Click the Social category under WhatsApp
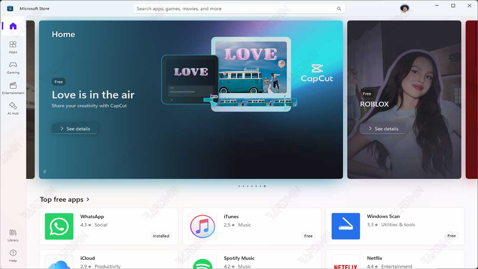The height and width of the screenshot is (269, 478). tap(101, 225)
